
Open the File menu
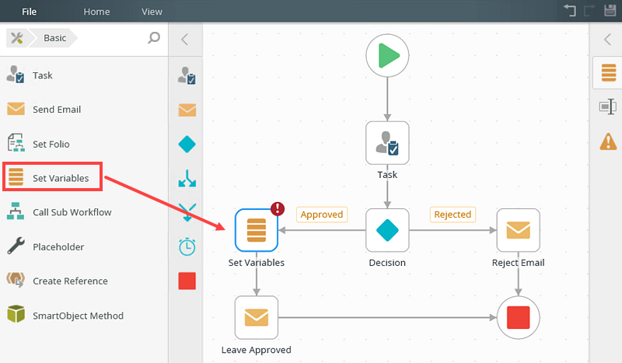pyautogui.click(x=29, y=12)
